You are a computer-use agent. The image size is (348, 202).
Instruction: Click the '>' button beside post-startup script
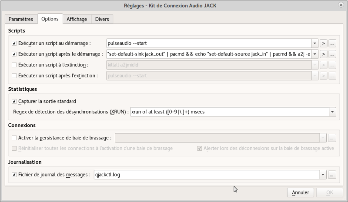tap(324, 54)
